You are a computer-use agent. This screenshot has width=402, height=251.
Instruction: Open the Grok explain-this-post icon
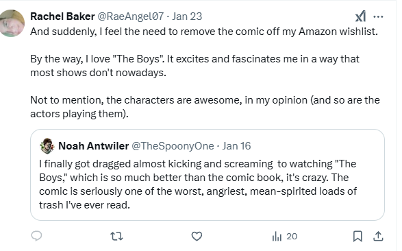tap(360, 16)
